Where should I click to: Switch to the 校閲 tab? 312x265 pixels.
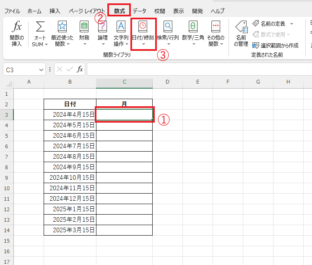pos(160,11)
